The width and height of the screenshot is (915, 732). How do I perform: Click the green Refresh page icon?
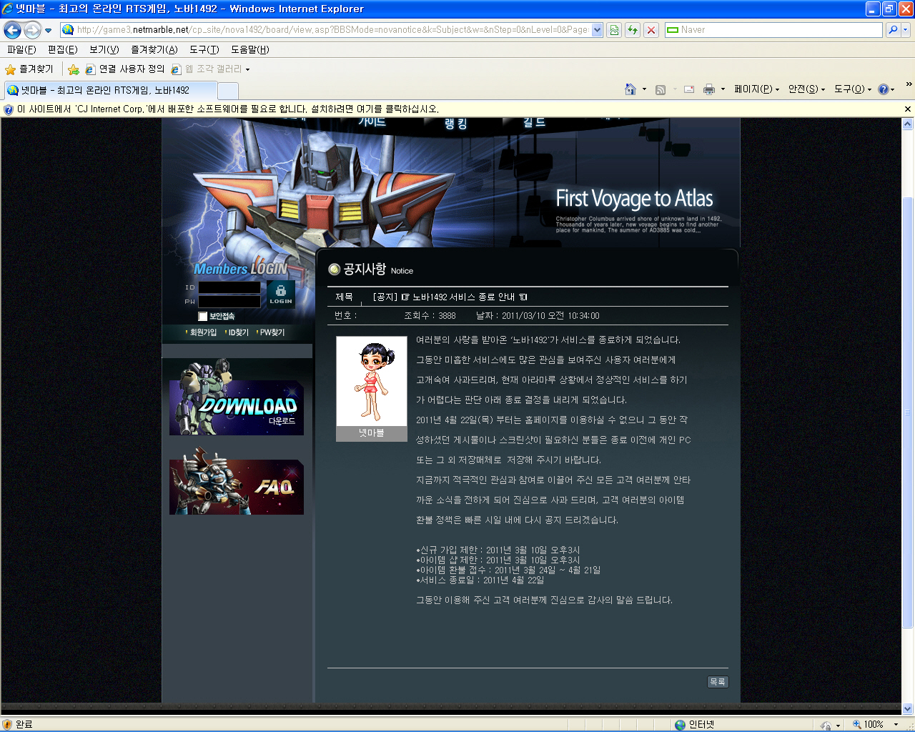(633, 30)
